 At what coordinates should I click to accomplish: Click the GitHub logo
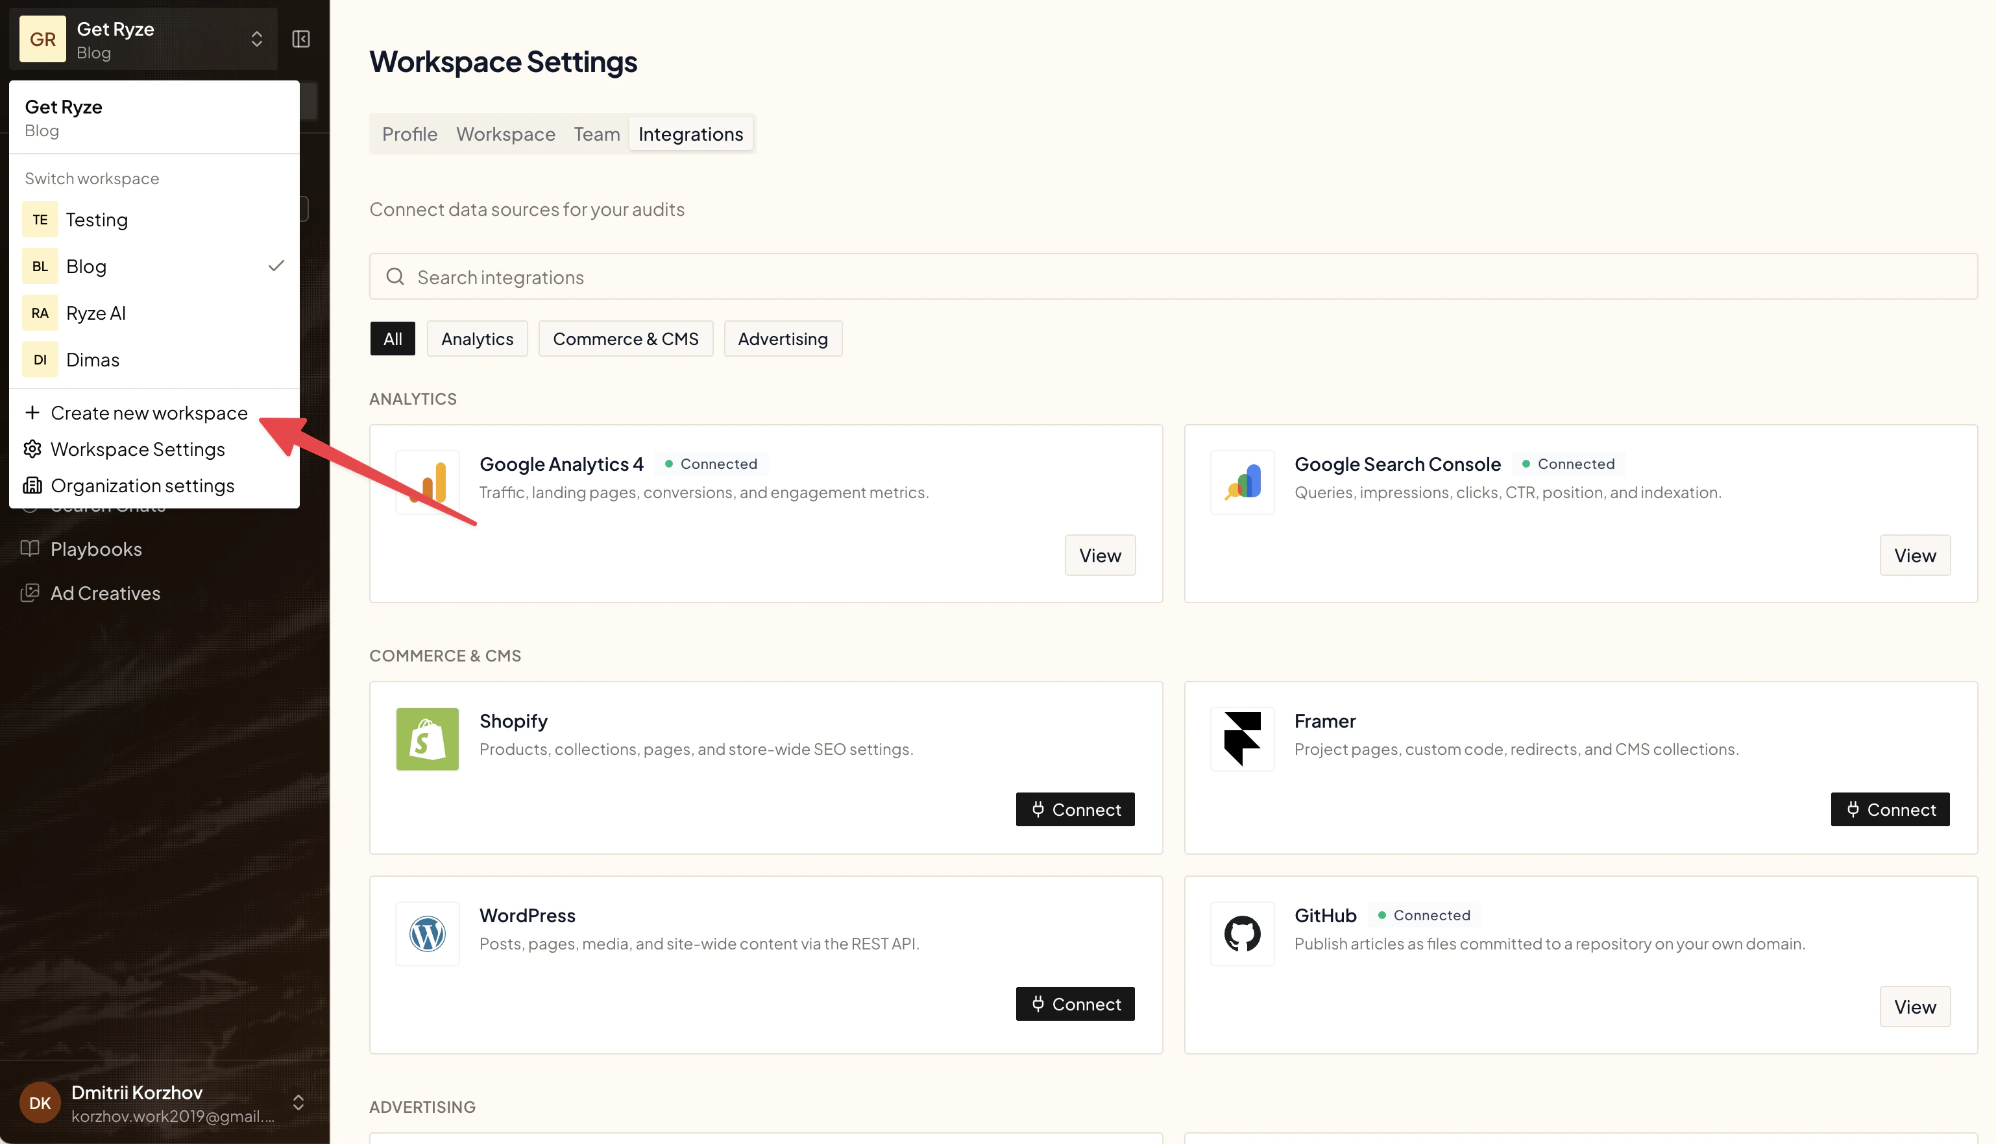[x=1242, y=935]
